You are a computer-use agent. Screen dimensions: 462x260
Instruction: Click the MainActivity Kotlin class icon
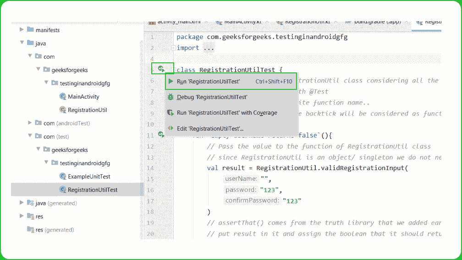pyautogui.click(x=63, y=97)
